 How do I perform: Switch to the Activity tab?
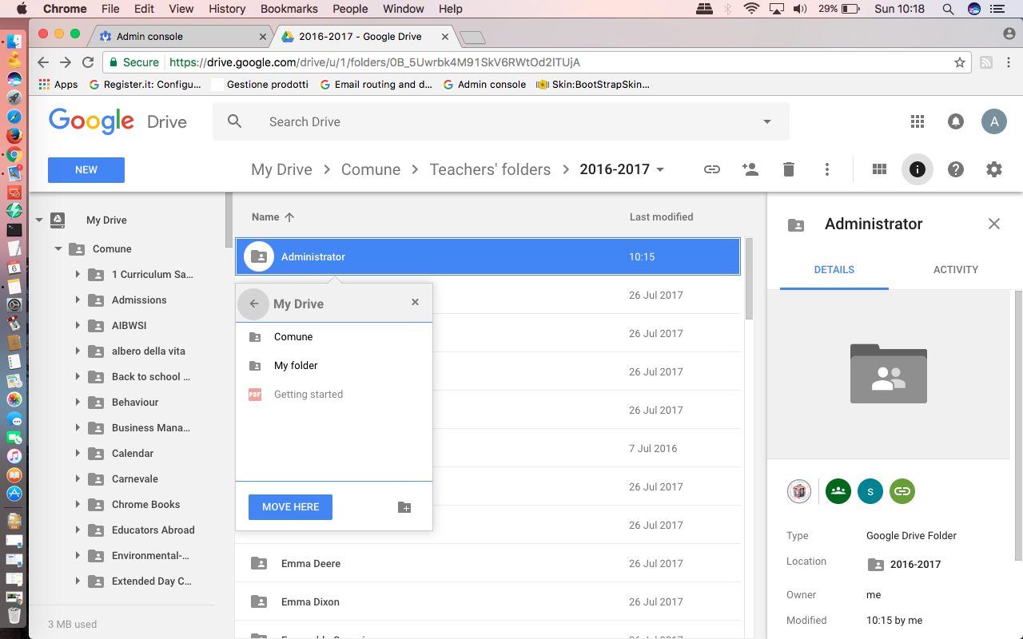point(956,269)
